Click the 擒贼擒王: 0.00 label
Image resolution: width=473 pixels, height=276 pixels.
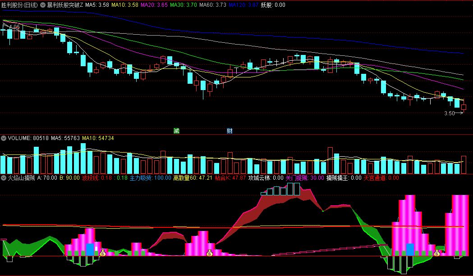[x=344, y=178]
